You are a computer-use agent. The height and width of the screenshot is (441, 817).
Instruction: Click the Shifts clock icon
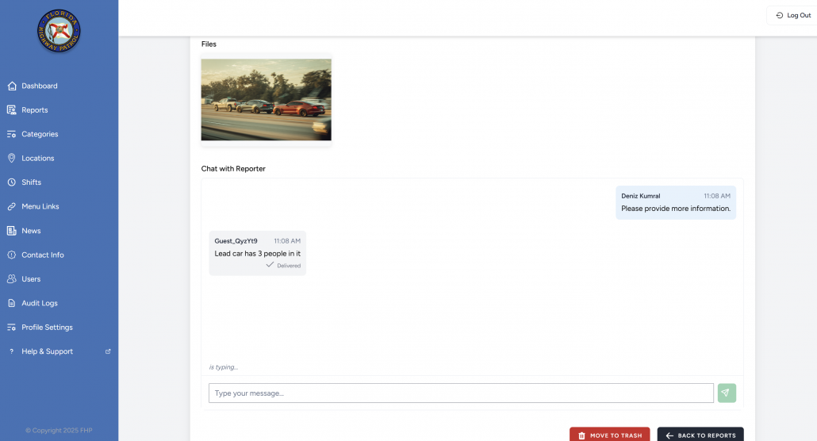12,182
